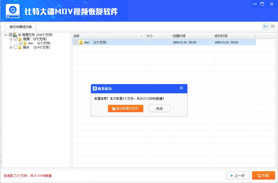
Task: Sort by the 创建时间 column header
Action: (193, 36)
